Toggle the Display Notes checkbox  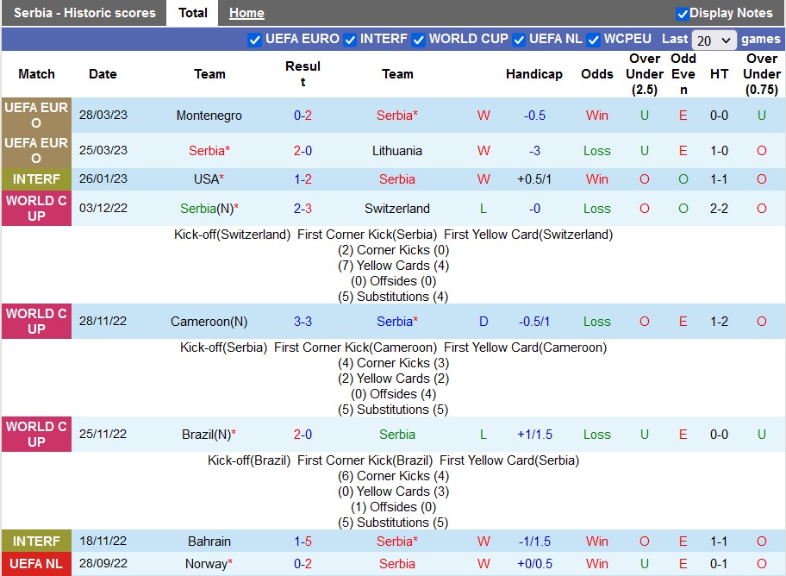point(683,14)
